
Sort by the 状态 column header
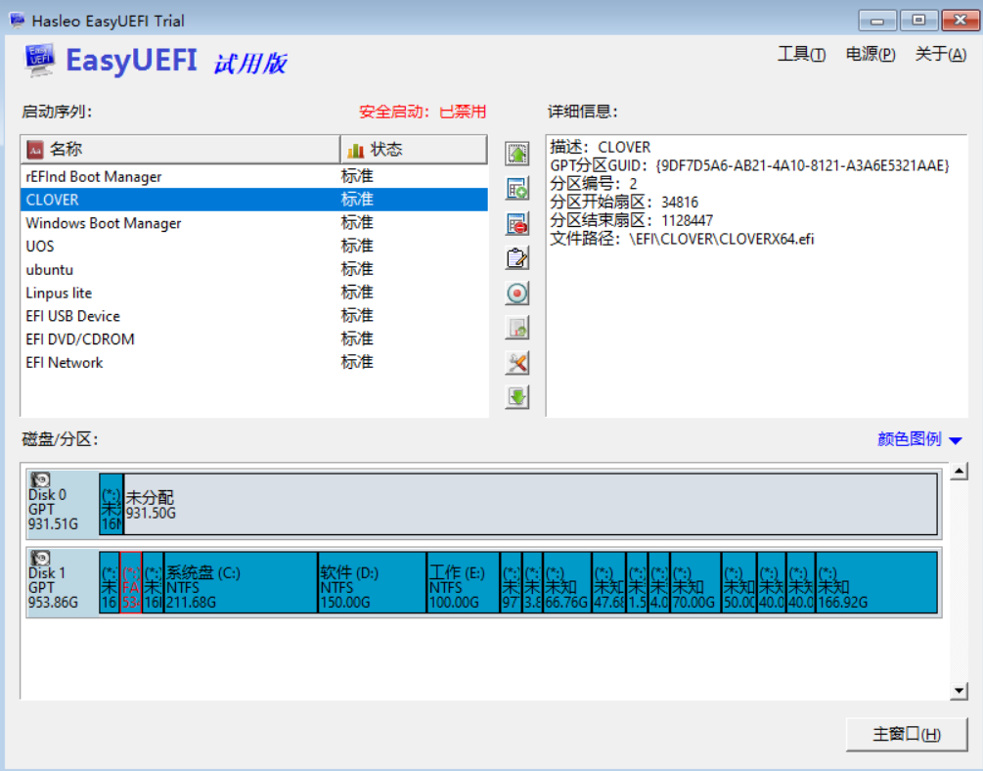[x=414, y=150]
